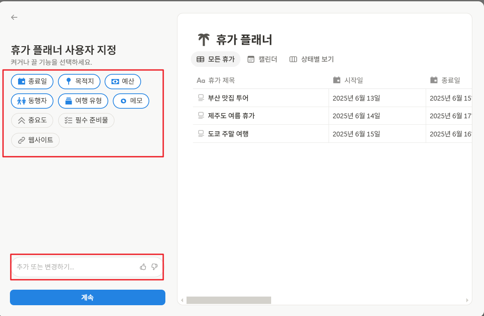Viewport: 484px width, 316px height.
Task: Click the page icon next to 부산 맛집 투어
Action: click(200, 98)
